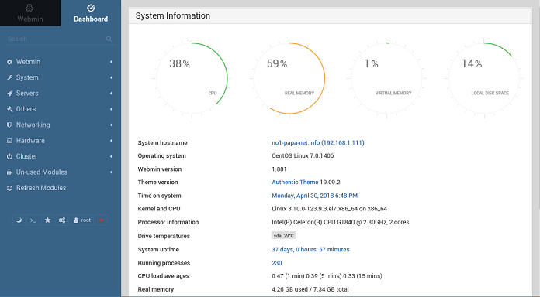Open theme configuration gears icon
540x297 pixels.
point(62,220)
